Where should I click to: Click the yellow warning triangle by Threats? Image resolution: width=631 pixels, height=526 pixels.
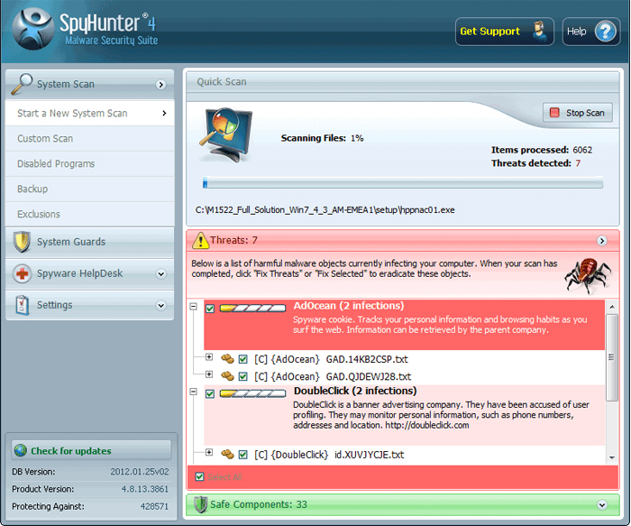pyautogui.click(x=200, y=241)
